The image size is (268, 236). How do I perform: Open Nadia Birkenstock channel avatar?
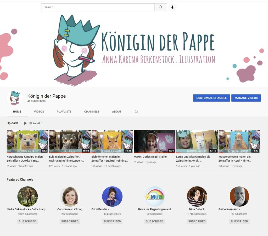point(27,196)
